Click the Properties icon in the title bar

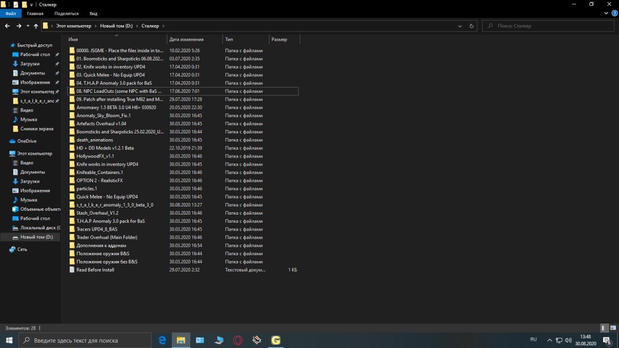click(15, 4)
